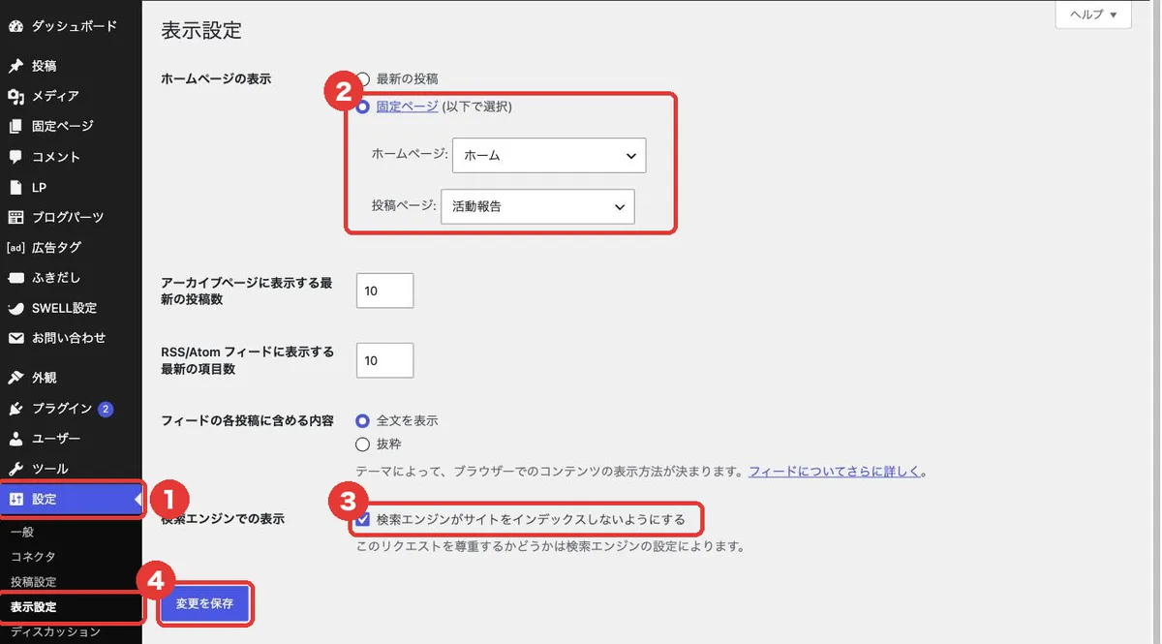Click the 変更を保存 button
Viewport: 1162px width, 644px height.
point(204,603)
